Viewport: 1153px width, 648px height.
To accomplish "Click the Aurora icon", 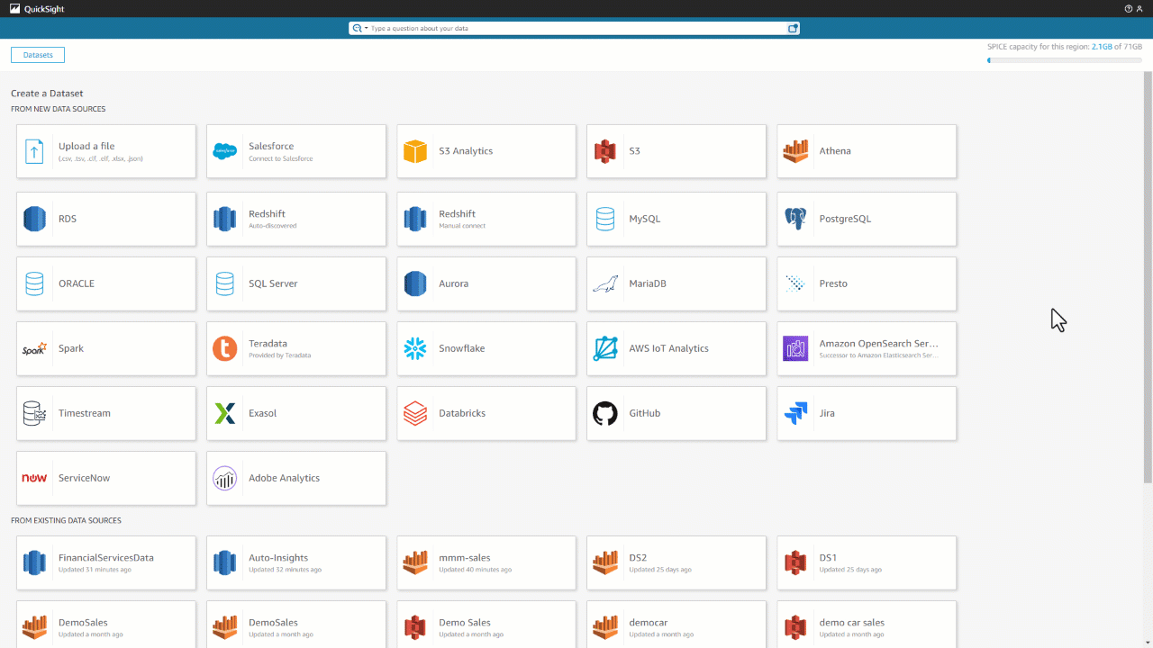I will [x=414, y=283].
